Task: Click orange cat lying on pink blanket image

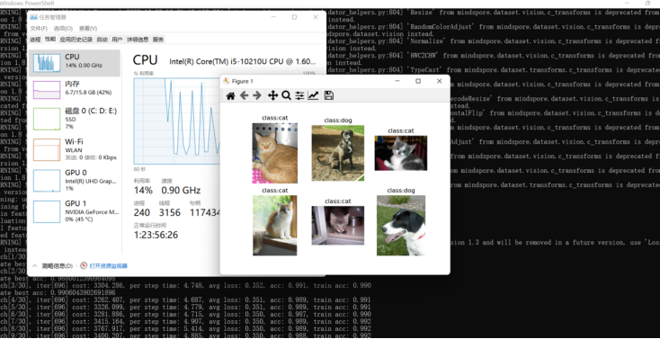Action: (x=275, y=153)
